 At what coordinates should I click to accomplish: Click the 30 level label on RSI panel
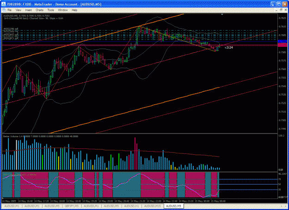pos(279,190)
